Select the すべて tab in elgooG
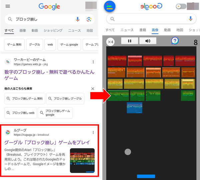This screenshot has height=180, width=200. click(x=110, y=30)
